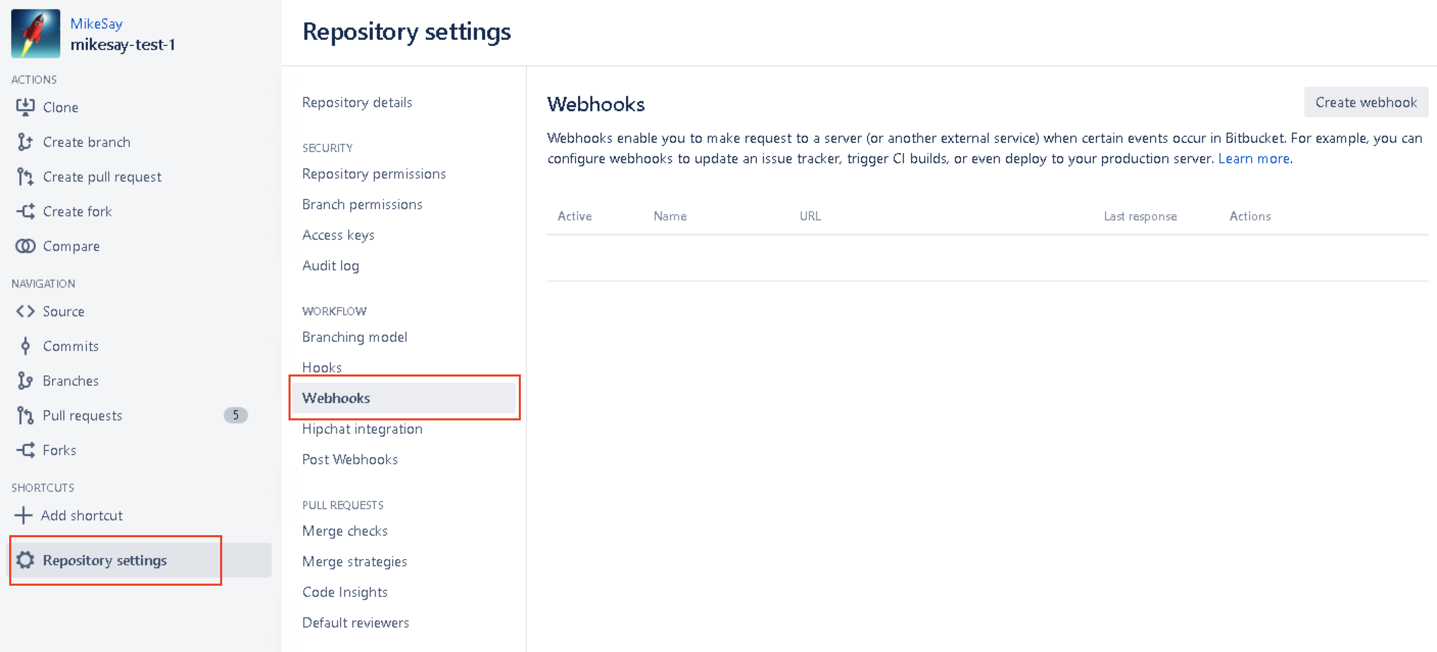Click the Clone icon in sidebar
Screen dimensions: 1437x652
coord(25,107)
